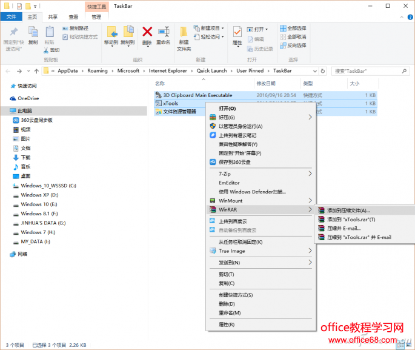
Task: Switch to the Share (共享) tab
Action: 53,17
